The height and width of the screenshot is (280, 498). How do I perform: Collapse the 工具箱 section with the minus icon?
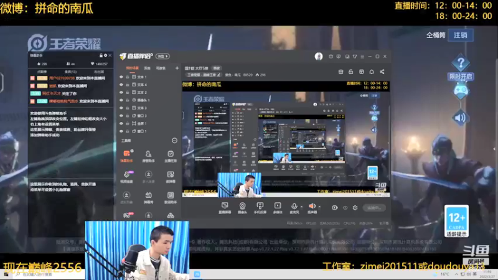pos(174,141)
